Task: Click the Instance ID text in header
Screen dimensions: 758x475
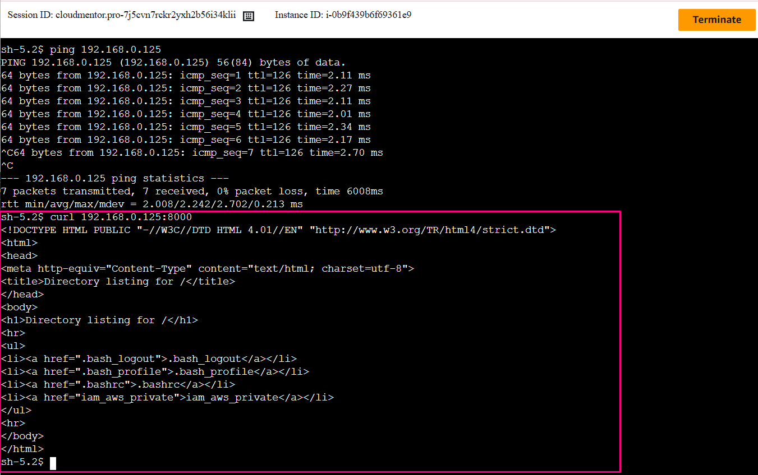Action: click(343, 15)
